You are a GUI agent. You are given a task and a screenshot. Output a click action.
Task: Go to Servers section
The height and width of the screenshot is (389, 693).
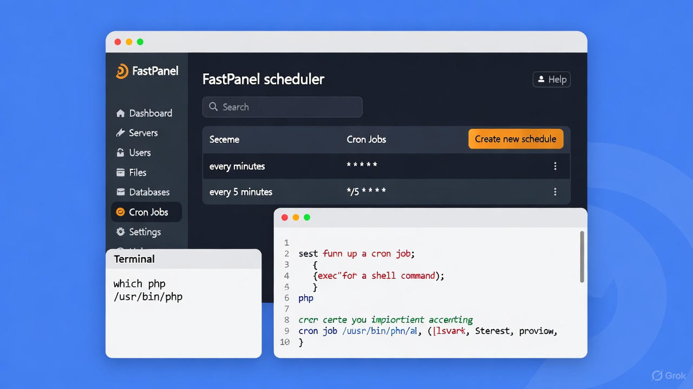pyautogui.click(x=137, y=133)
